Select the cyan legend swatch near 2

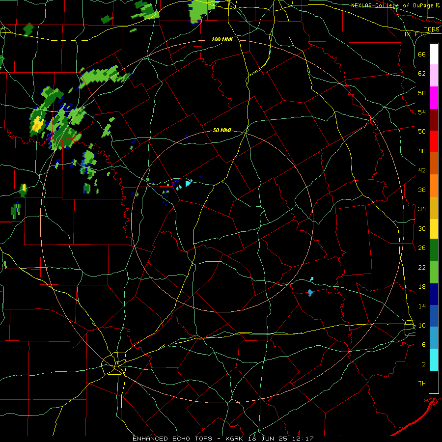(434, 360)
